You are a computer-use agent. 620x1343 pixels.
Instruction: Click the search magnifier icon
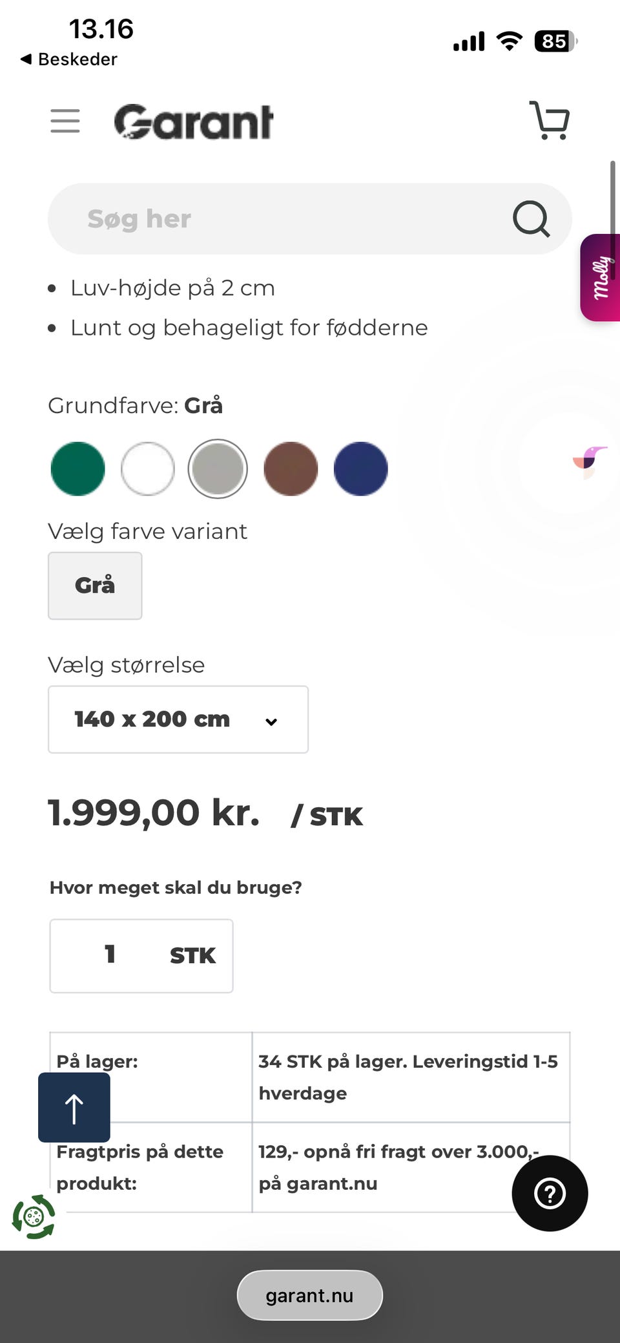pyautogui.click(x=530, y=219)
